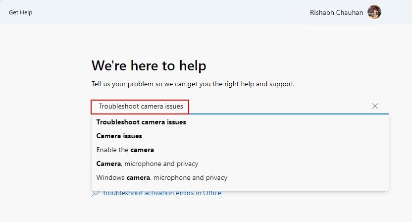Screen dimensions: 412x222
Task: Click the word 'Windows' in the last suggestion
Action: [x=110, y=177]
